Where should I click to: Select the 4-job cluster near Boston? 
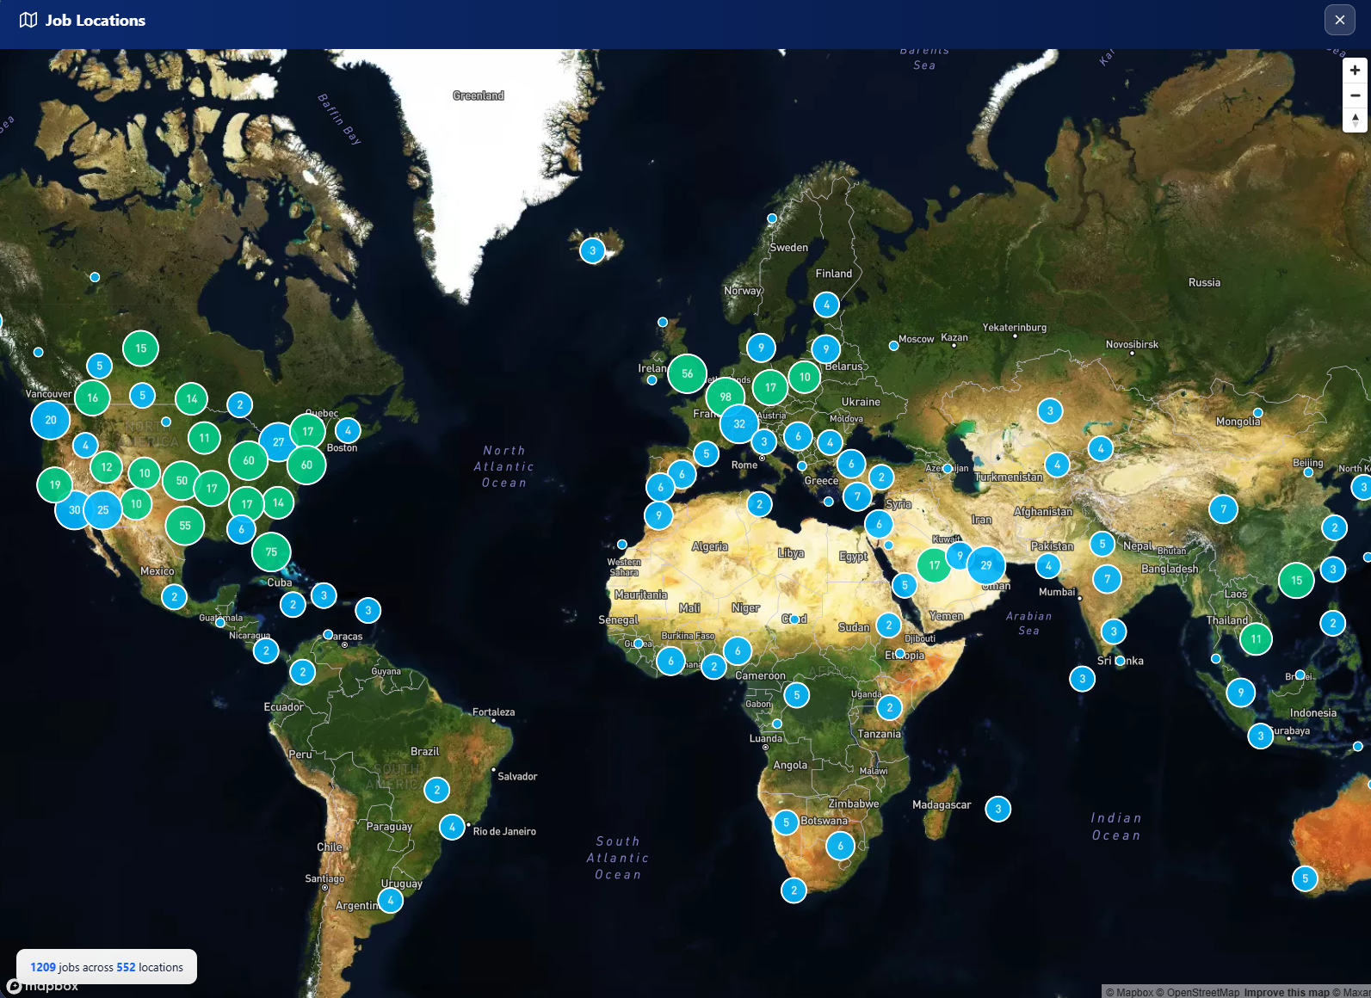pyautogui.click(x=348, y=430)
